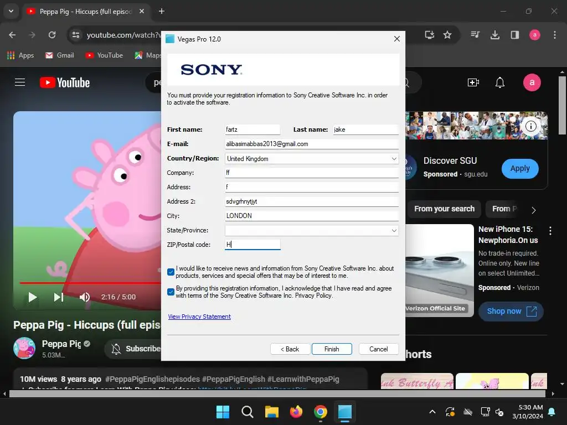Focus the First name field
The height and width of the screenshot is (425, 567).
pyautogui.click(x=252, y=129)
